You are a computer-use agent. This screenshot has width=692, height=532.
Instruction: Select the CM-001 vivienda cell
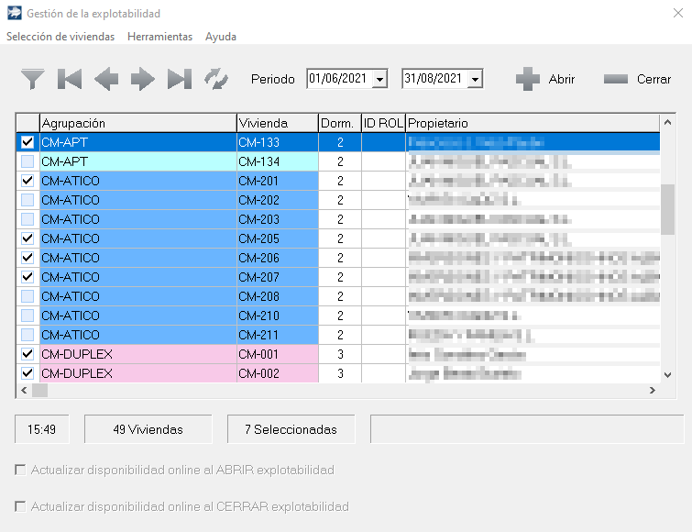coord(278,354)
